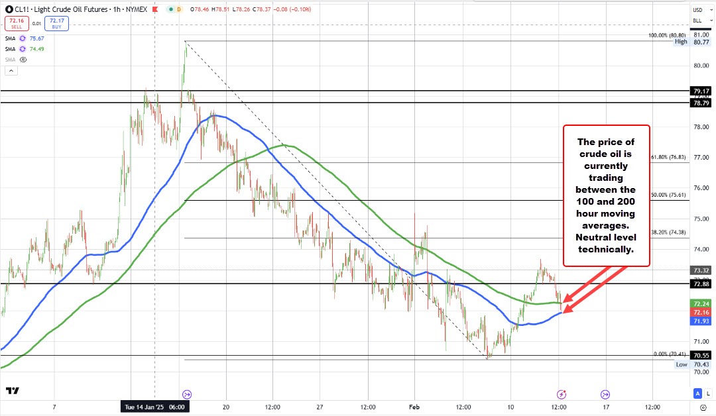This screenshot has height=416, width=716.
Task: Click the purple icon beside SMA 74.49
Action: pyautogui.click(x=23, y=49)
